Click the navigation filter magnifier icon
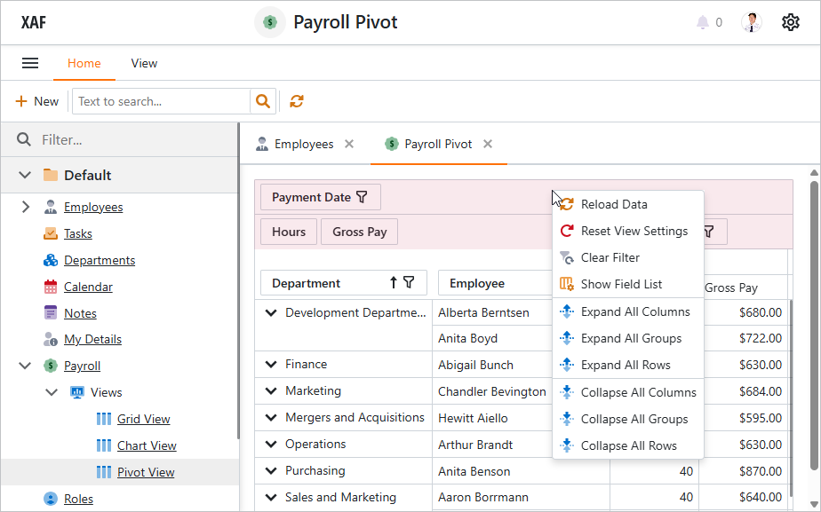This screenshot has width=821, height=512. [24, 139]
